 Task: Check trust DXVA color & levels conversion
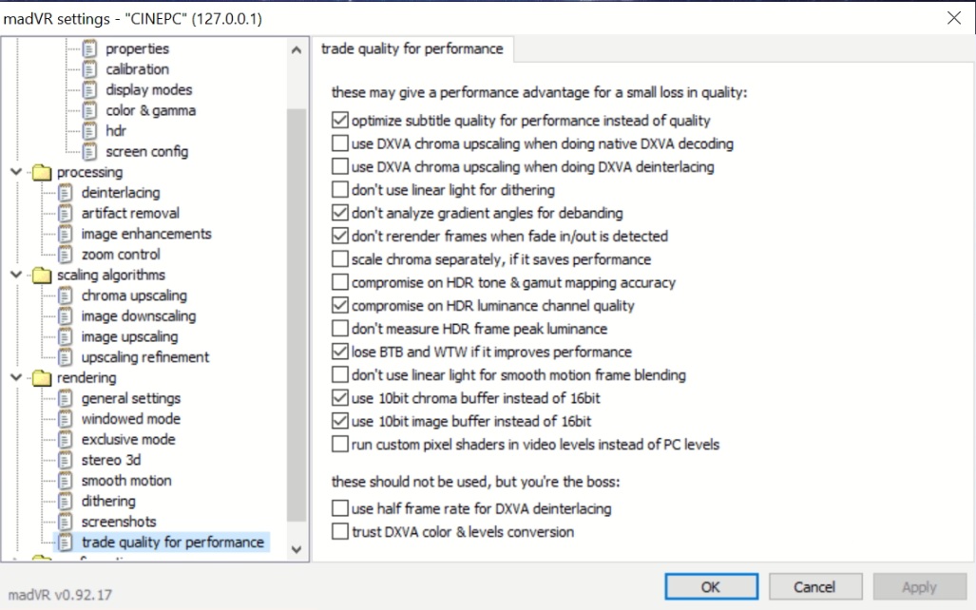click(340, 531)
